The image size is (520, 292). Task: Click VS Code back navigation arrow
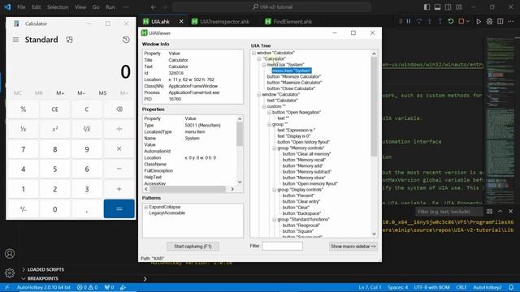[154, 7]
